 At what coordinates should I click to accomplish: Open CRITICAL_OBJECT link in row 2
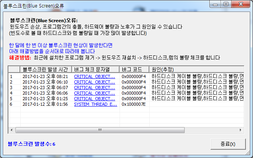[x=95, y=82]
